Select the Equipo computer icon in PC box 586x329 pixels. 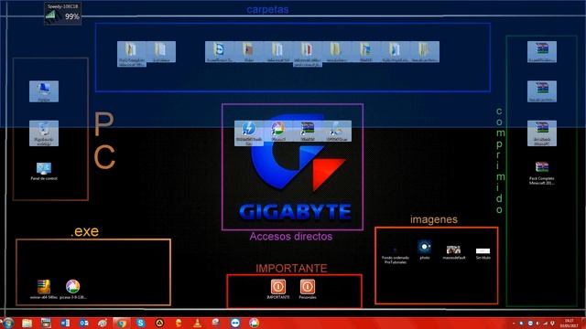pos(44,91)
